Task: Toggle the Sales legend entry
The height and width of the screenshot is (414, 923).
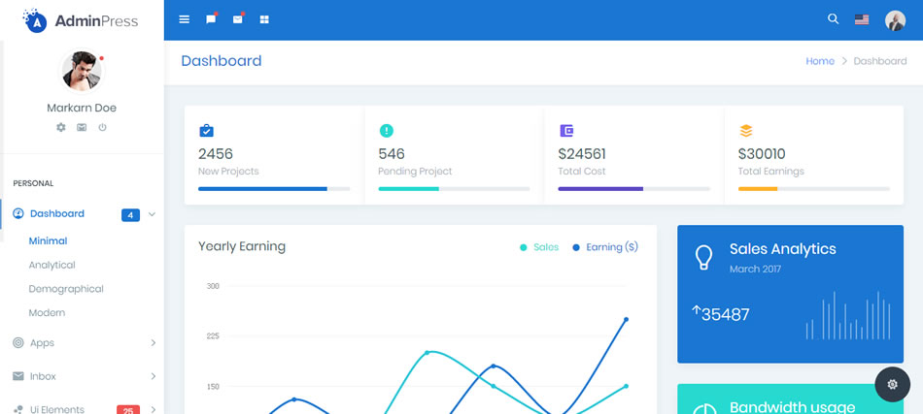Action: tap(539, 247)
